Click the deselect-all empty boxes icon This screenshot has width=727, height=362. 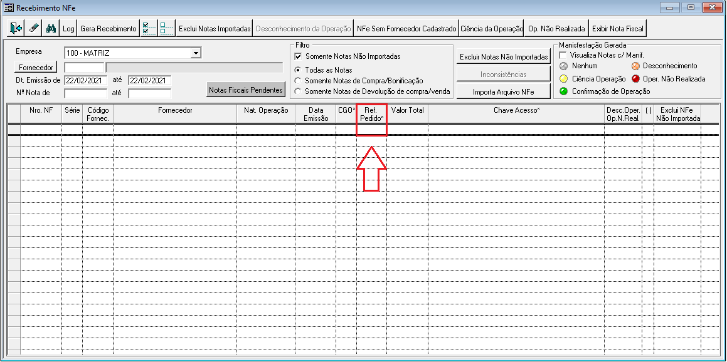click(x=166, y=28)
